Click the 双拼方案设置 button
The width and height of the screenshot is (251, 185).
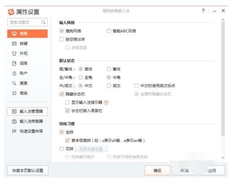click(x=91, y=149)
